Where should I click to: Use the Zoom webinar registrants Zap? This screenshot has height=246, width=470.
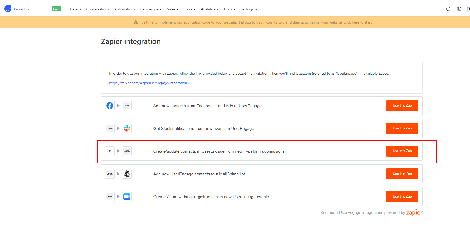coord(402,197)
